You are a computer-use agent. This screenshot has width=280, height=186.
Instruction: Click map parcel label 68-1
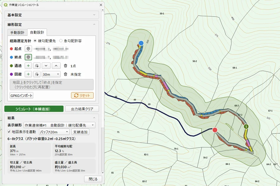(235, 68)
